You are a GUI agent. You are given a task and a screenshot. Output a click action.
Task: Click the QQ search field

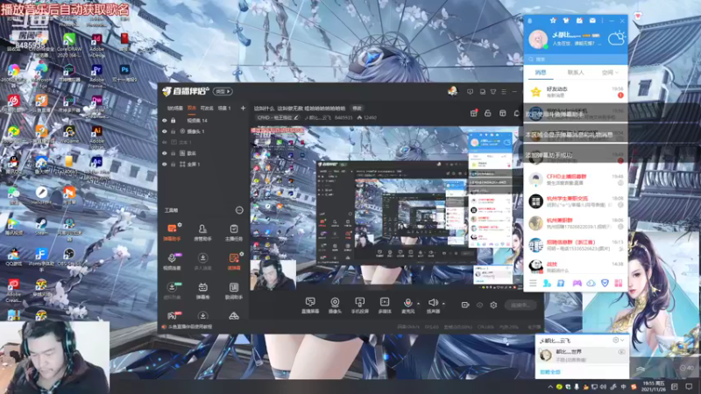click(x=576, y=59)
